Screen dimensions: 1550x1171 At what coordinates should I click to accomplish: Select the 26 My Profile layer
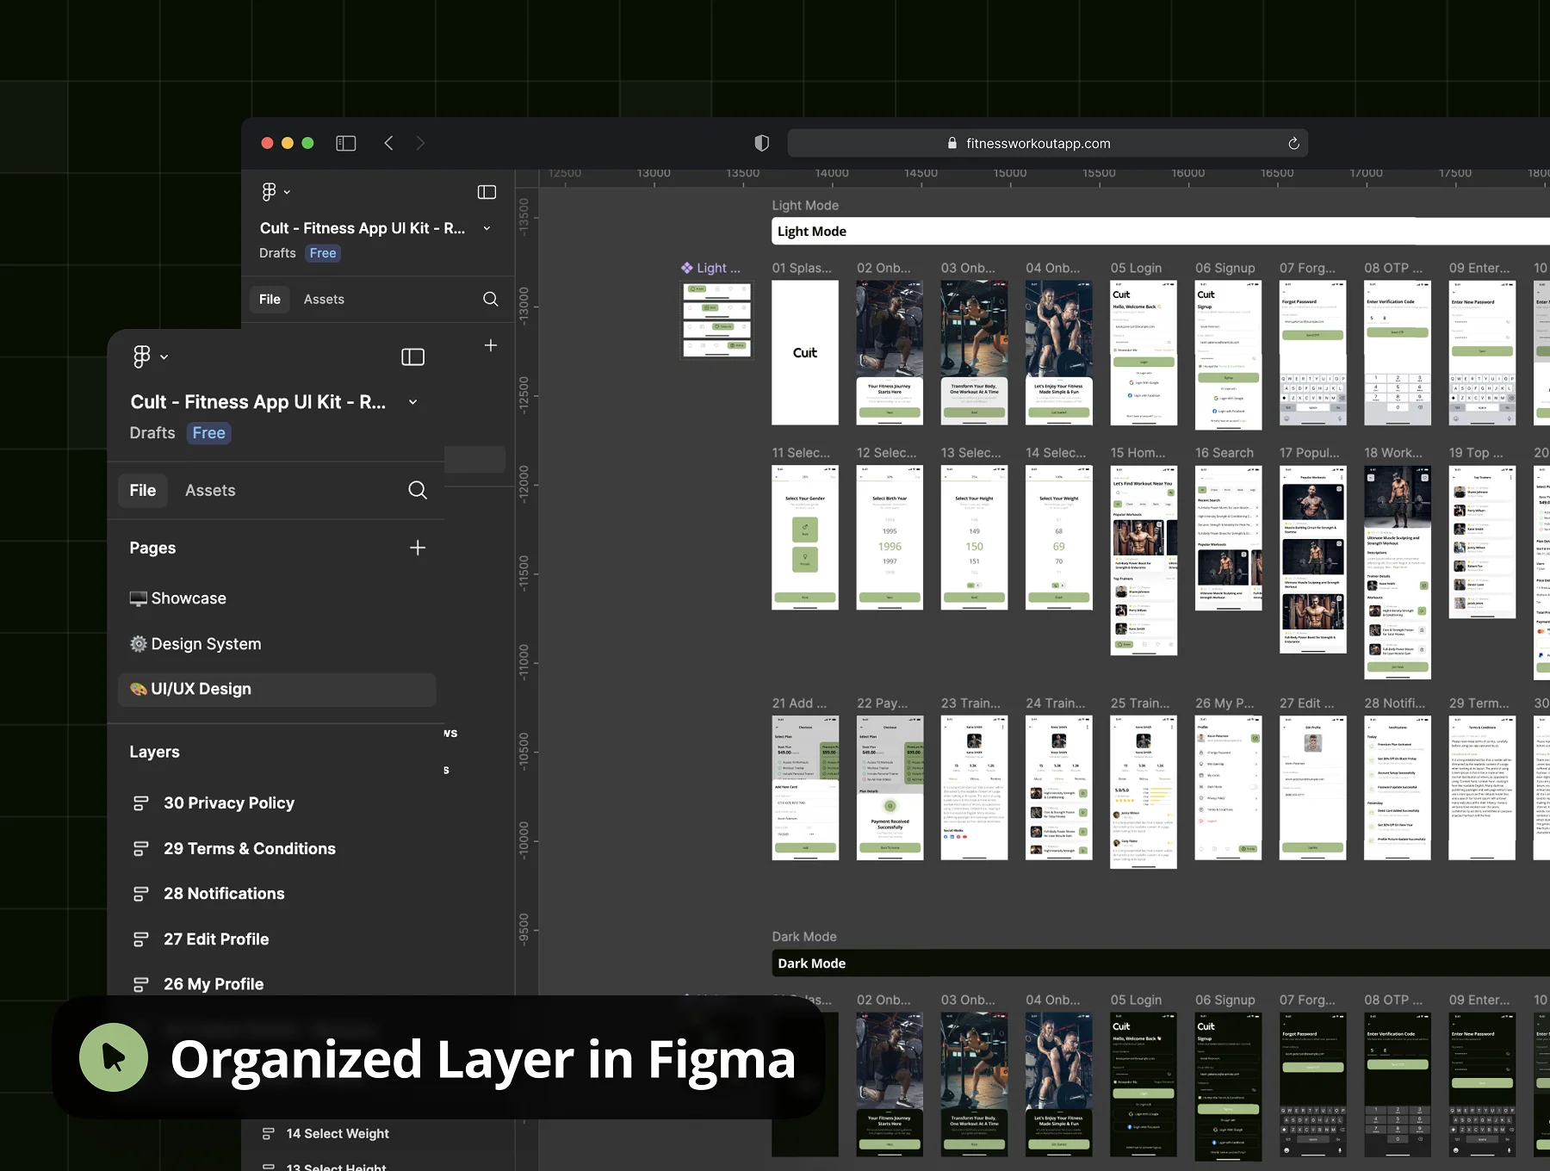pos(214,984)
